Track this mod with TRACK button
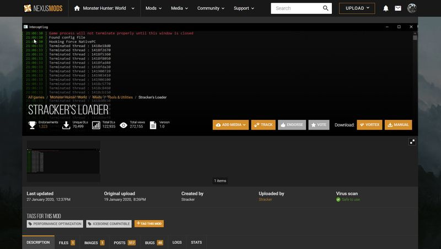This screenshot has height=249, width=441. pos(263,125)
